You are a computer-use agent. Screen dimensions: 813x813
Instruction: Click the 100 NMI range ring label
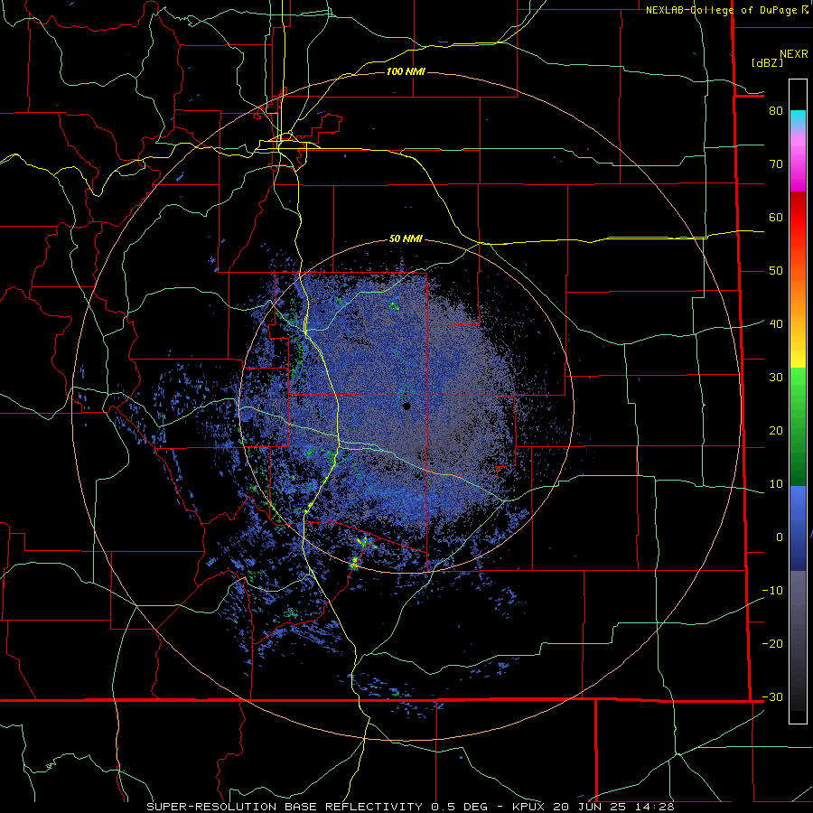[406, 71]
